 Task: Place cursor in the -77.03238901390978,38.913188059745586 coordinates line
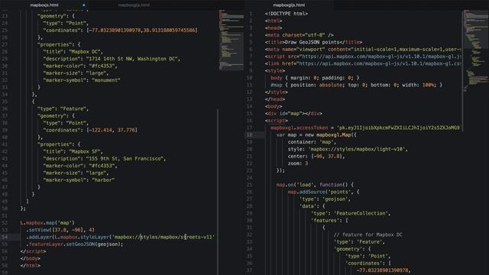tap(120, 31)
